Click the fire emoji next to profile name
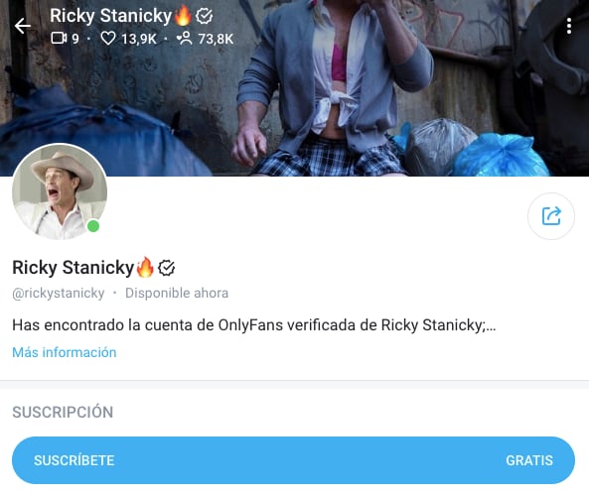This screenshot has width=589, height=498. click(145, 267)
